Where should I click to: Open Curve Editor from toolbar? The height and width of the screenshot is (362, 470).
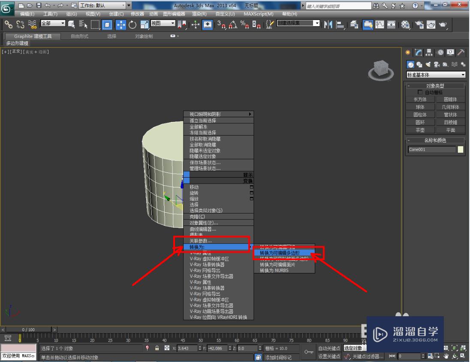click(x=380, y=24)
